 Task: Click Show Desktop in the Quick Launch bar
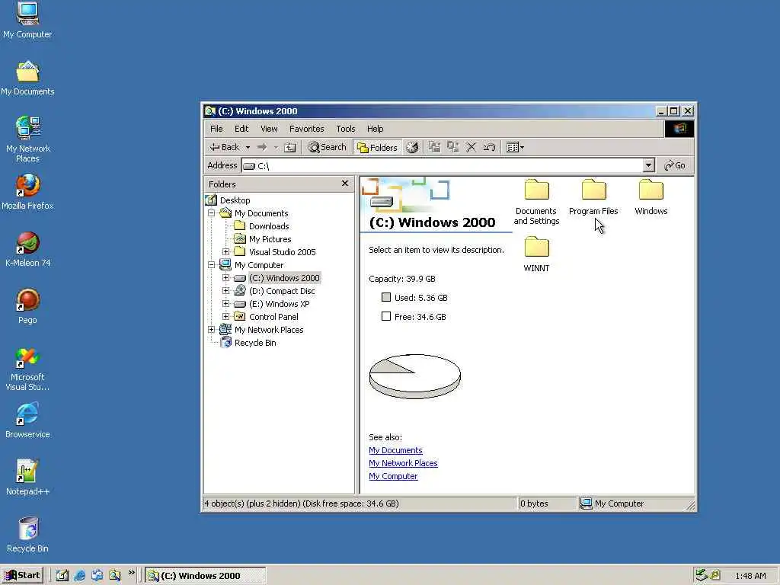tap(62, 576)
